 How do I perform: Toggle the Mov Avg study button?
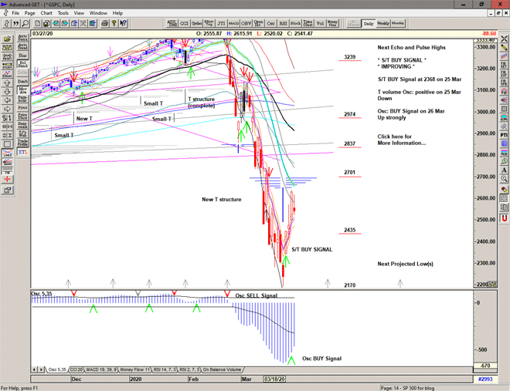22,90
